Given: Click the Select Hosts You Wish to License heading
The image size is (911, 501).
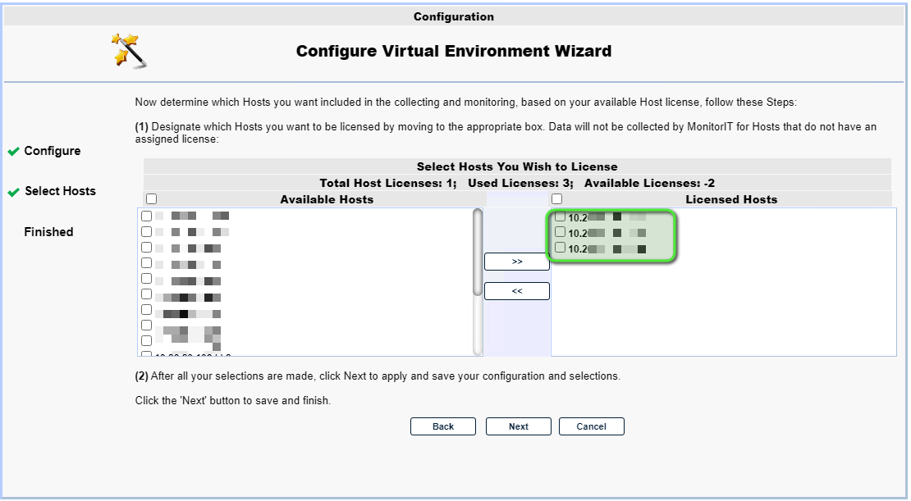Looking at the screenshot, I should coord(517,166).
